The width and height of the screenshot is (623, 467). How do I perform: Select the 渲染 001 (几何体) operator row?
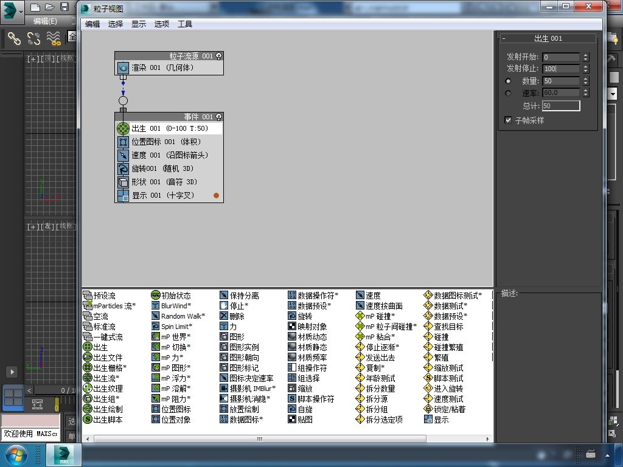tap(169, 67)
